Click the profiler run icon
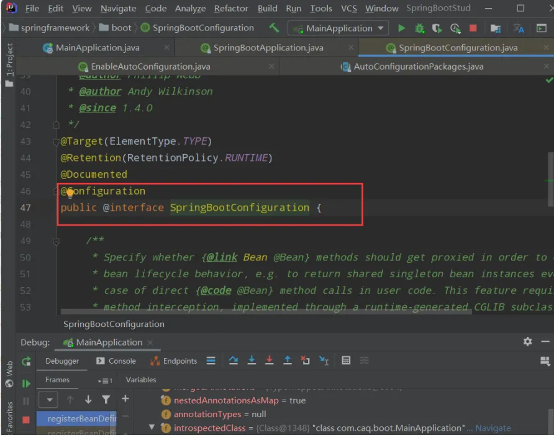 pyautogui.click(x=455, y=29)
